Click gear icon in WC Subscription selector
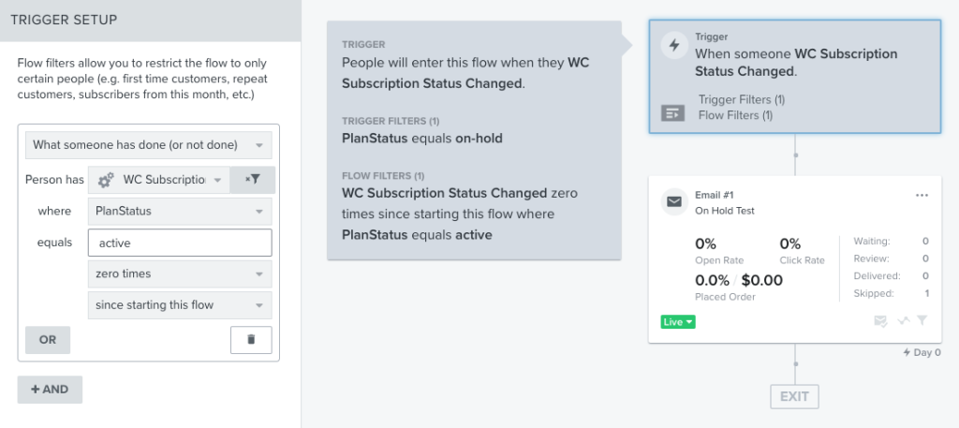 coord(106,180)
